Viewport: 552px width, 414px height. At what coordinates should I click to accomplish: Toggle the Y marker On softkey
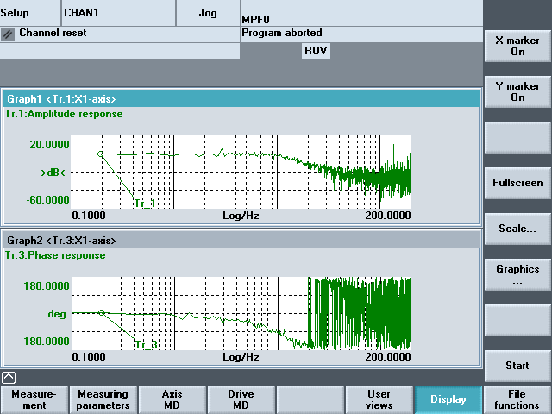pos(517,92)
